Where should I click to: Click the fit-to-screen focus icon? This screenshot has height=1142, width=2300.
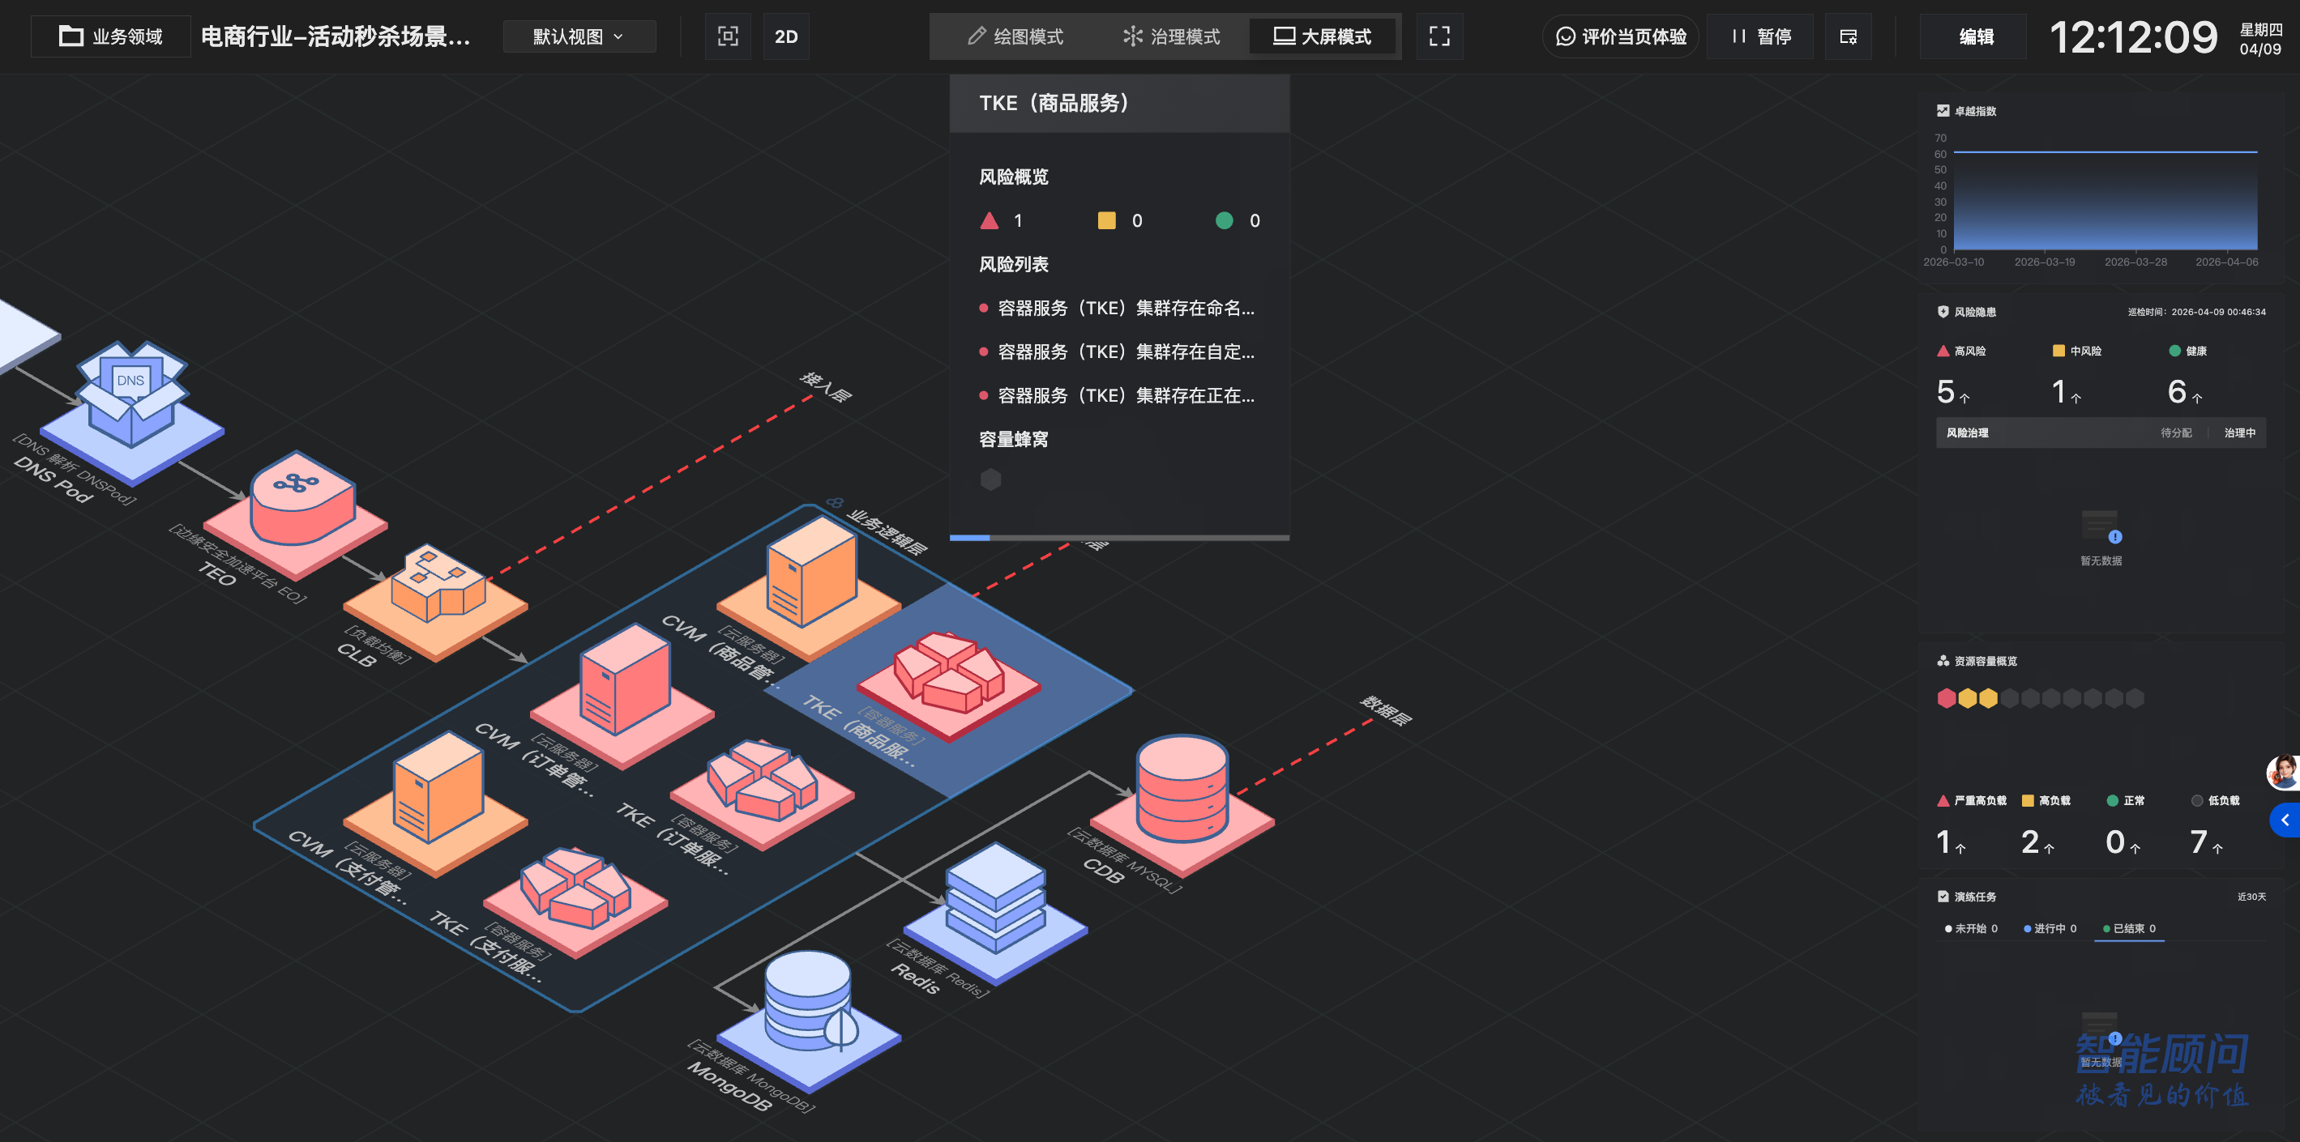click(x=728, y=36)
